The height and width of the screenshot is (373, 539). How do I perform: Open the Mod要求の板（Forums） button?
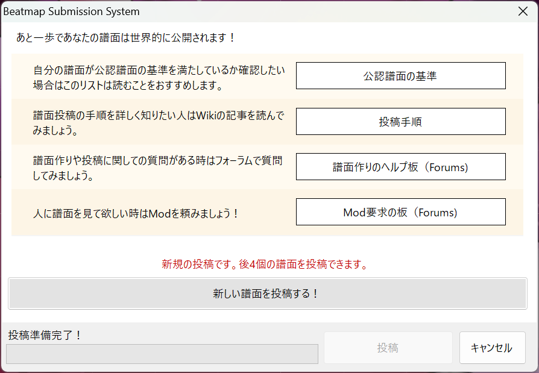[400, 212]
